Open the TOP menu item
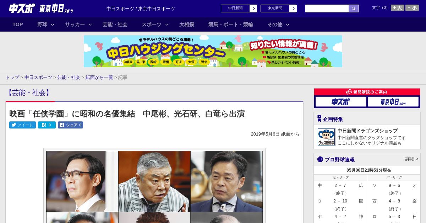The image size is (426, 223). click(x=18, y=24)
